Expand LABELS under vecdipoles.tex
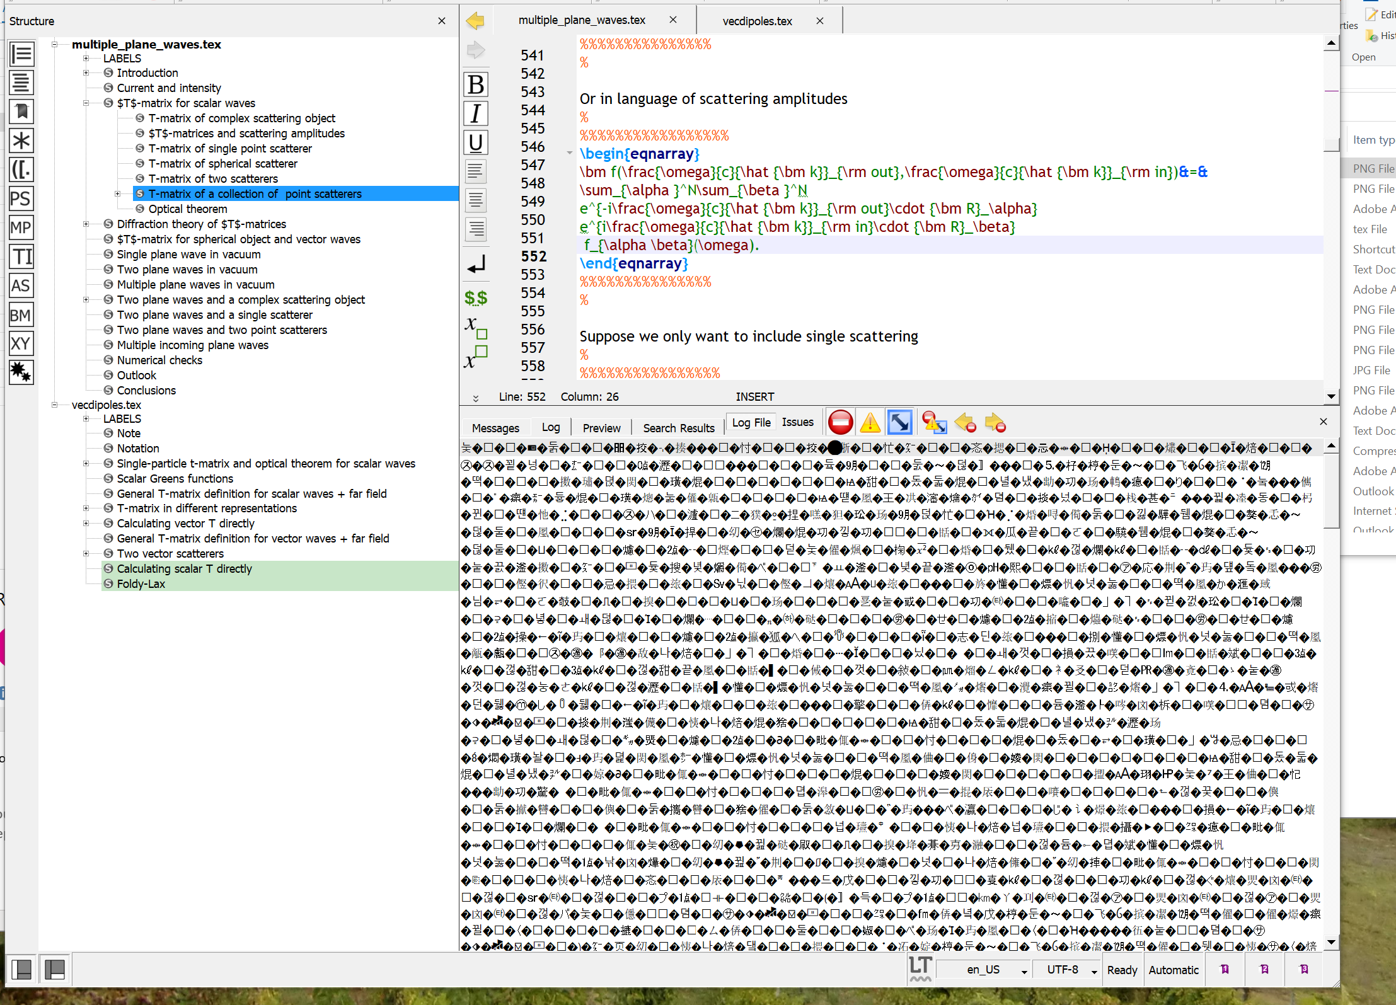 click(x=86, y=418)
